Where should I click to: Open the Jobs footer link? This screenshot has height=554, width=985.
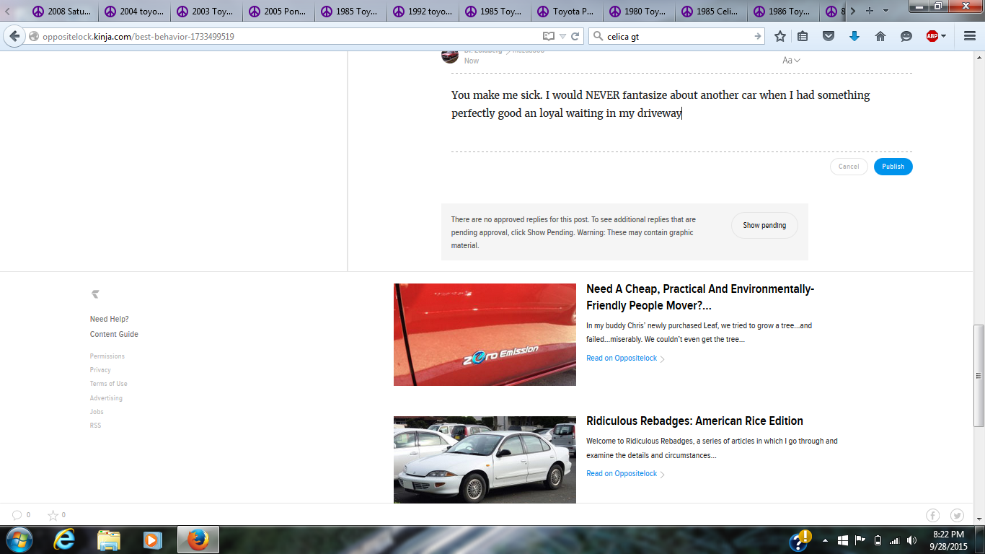(x=97, y=412)
